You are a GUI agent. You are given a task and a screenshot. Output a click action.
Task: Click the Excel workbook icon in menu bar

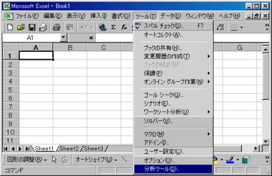coord(9,16)
